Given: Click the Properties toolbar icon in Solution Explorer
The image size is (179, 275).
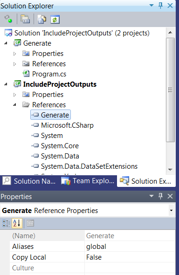Looking at the screenshot, I should (x=25, y=19).
